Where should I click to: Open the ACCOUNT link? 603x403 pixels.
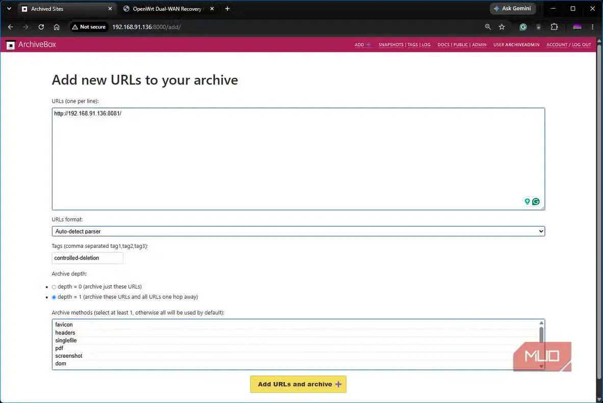coord(557,45)
